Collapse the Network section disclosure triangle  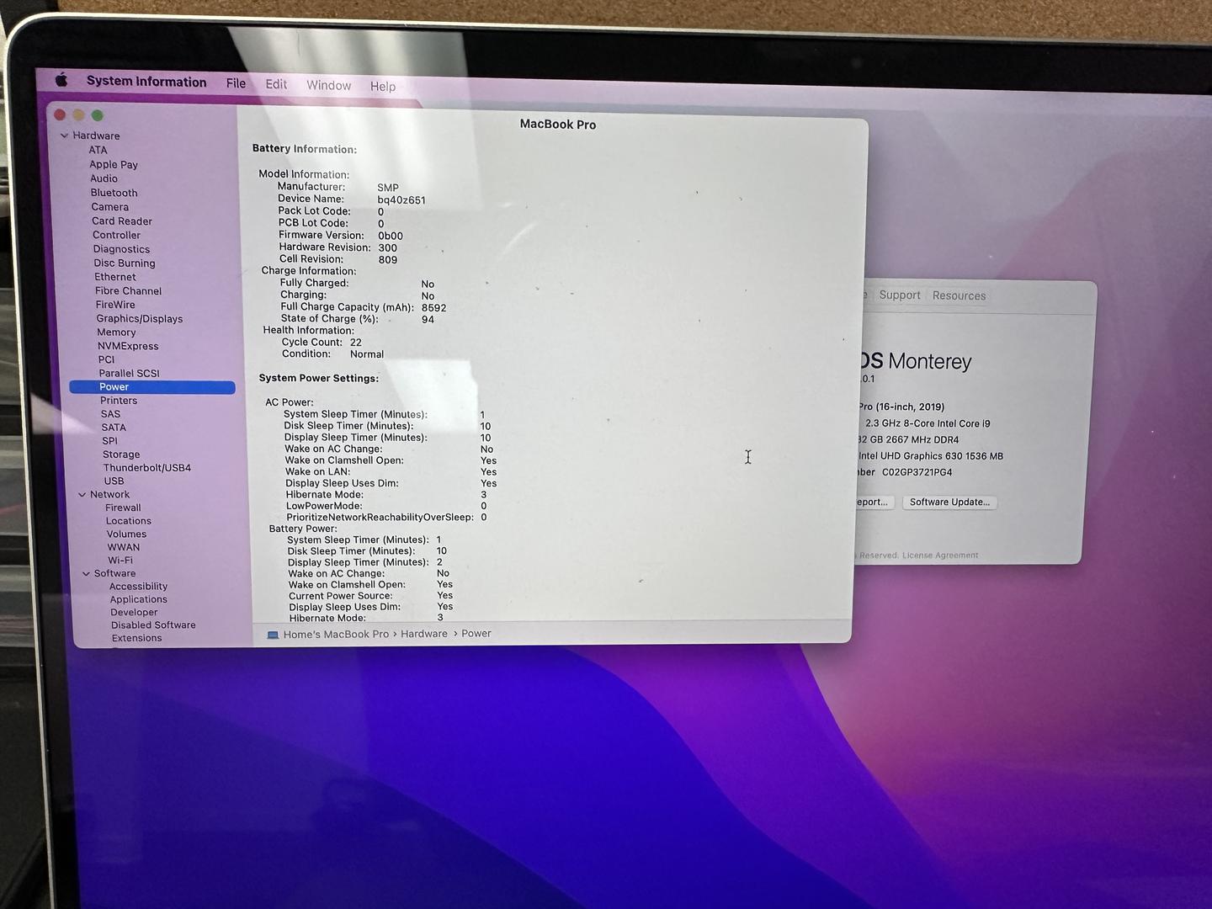point(82,495)
